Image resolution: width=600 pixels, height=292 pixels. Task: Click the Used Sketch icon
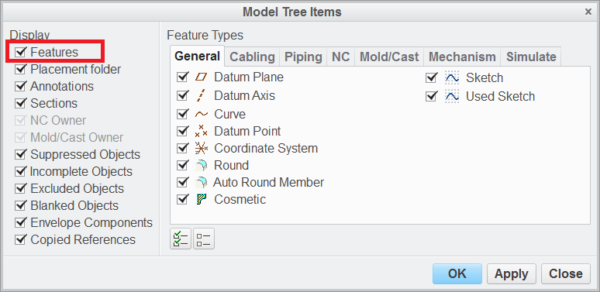point(452,96)
